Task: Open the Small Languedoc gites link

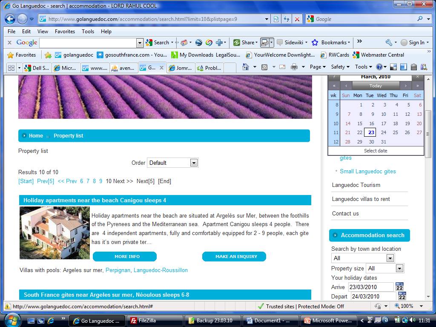Action: pyautogui.click(x=367, y=171)
